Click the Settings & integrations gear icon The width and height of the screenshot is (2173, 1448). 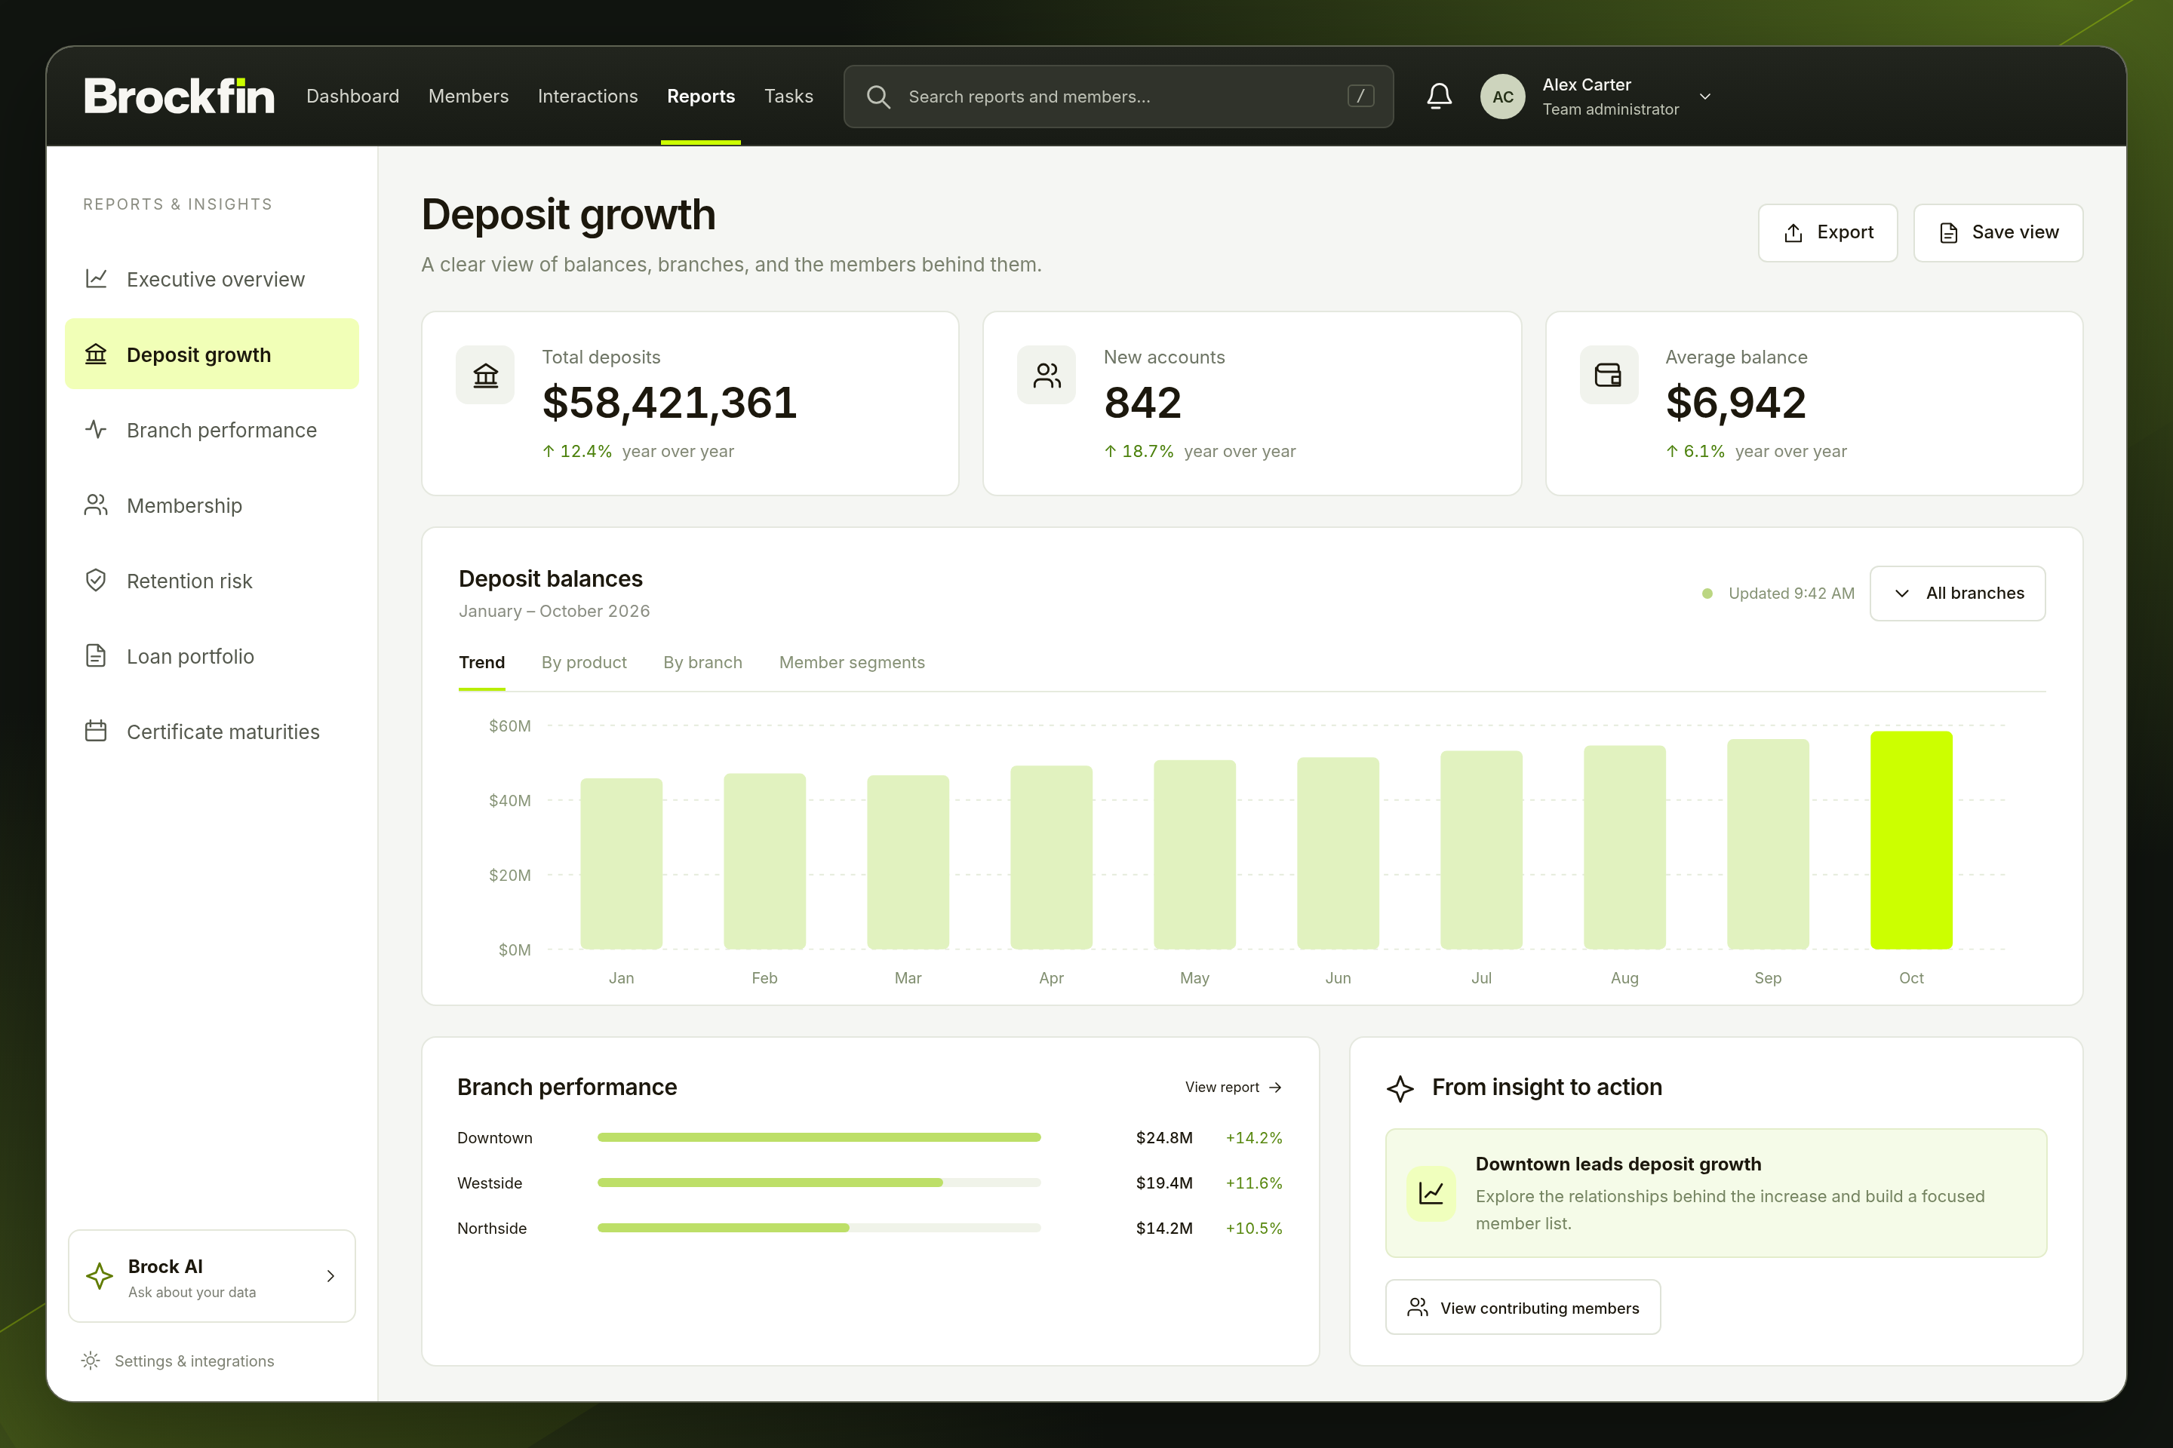tap(91, 1361)
